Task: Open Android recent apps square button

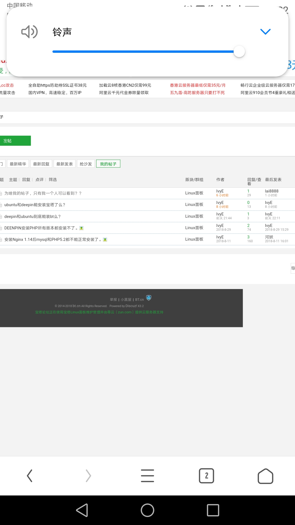Action: 213,510
